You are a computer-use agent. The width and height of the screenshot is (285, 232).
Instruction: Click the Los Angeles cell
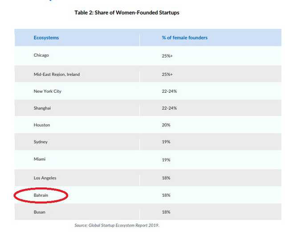[45, 178]
